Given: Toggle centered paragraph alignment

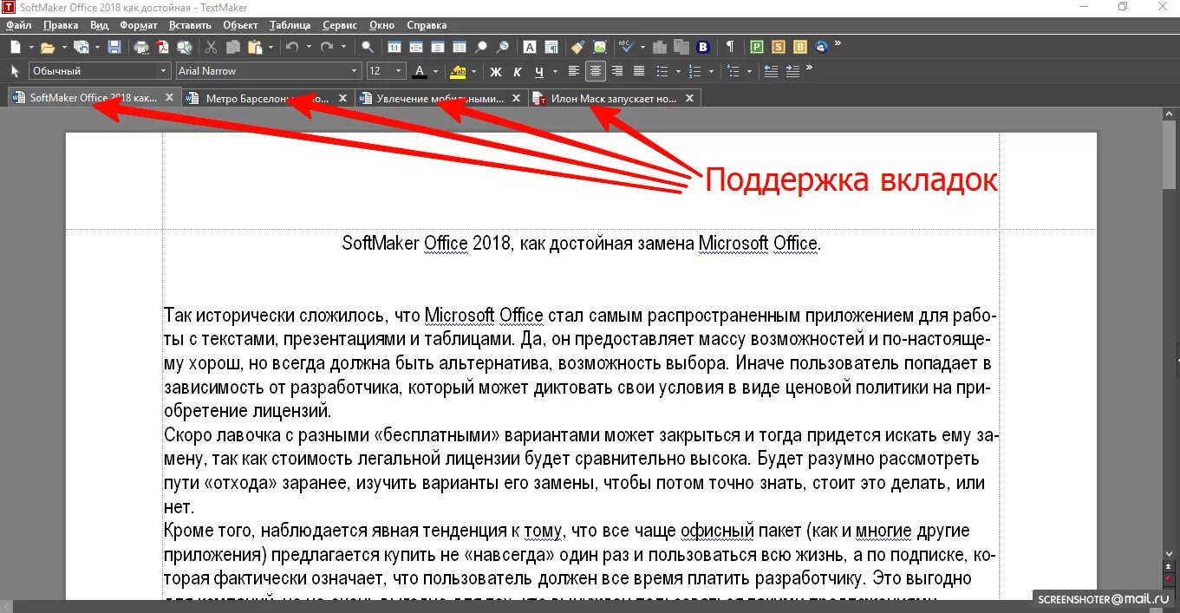Looking at the screenshot, I should coord(596,71).
